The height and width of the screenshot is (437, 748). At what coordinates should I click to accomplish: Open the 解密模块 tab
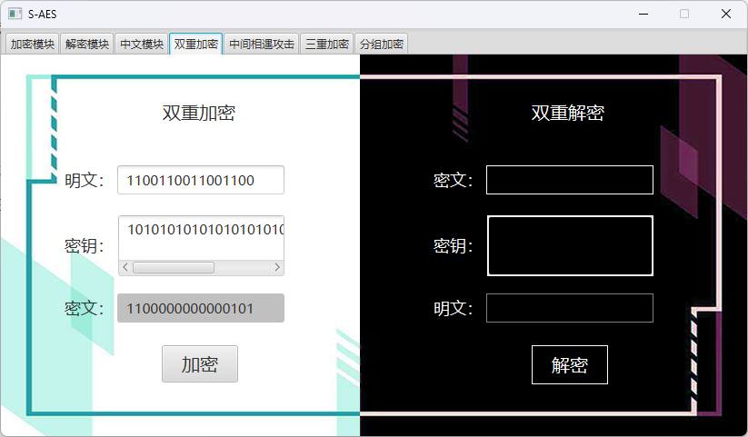(x=87, y=44)
